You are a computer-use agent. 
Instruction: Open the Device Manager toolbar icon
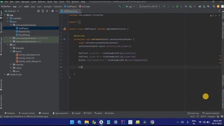pos(204,6)
